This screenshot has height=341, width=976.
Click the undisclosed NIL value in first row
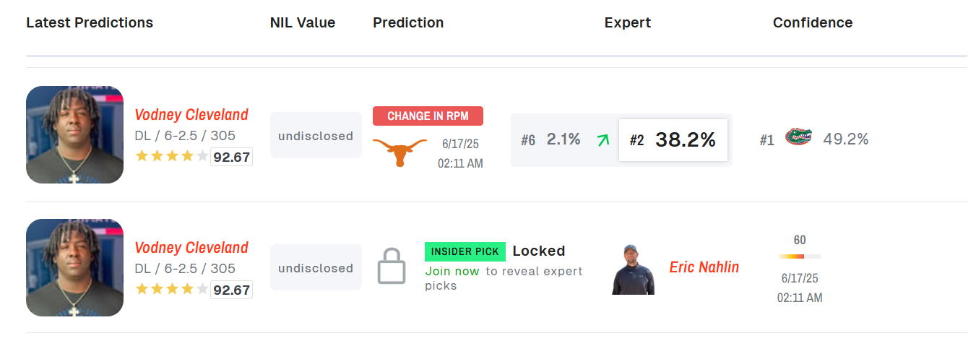(316, 135)
